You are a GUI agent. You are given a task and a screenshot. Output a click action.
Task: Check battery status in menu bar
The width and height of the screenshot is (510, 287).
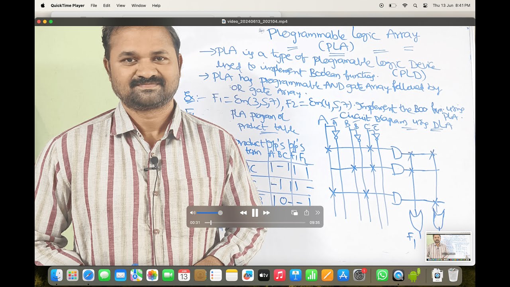pos(393,6)
